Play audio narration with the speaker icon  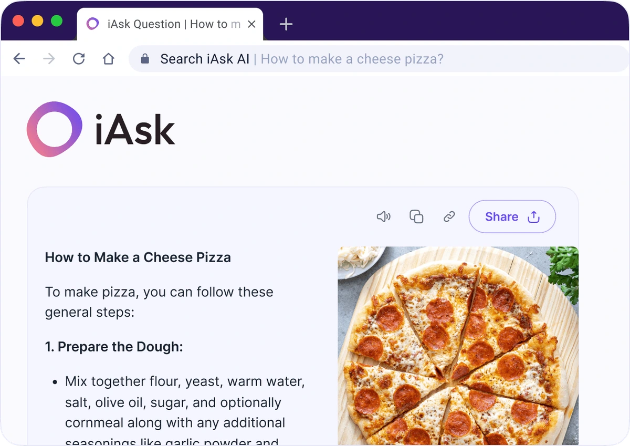[x=383, y=216]
